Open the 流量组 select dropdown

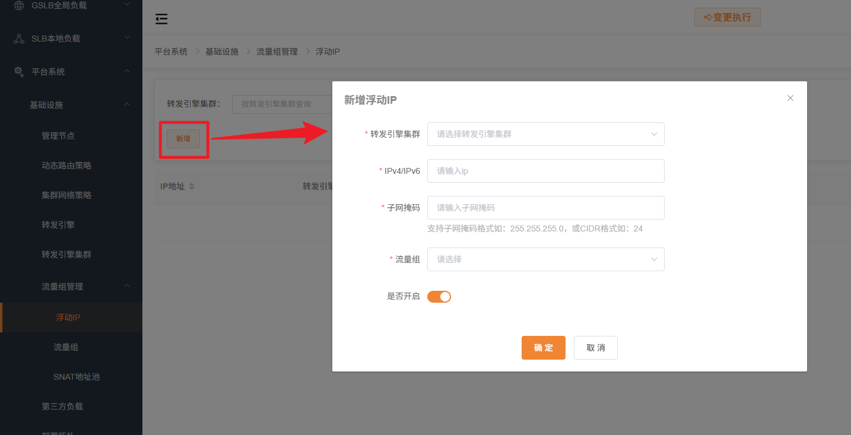pyautogui.click(x=545, y=259)
